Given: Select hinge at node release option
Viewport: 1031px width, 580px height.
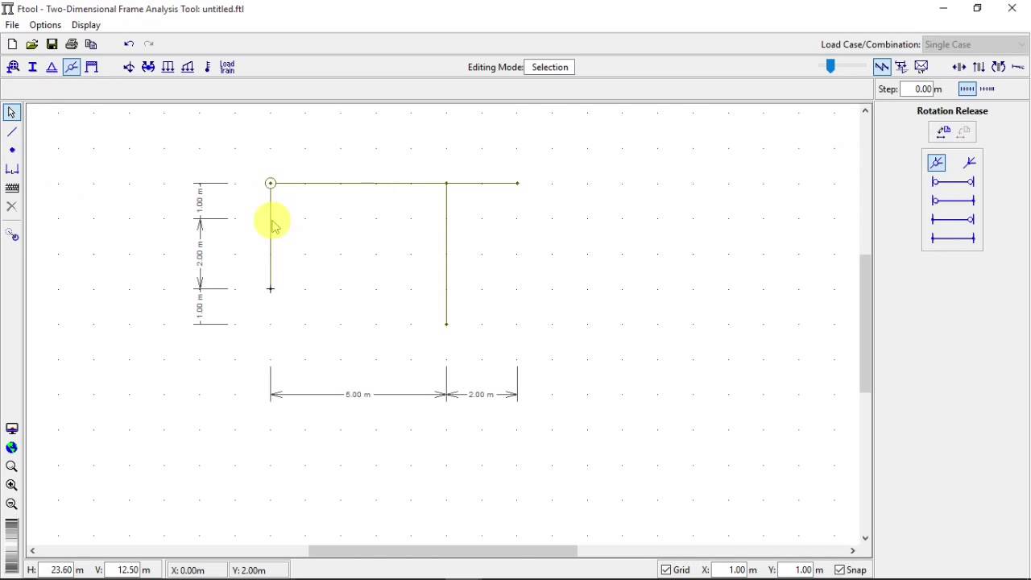Looking at the screenshot, I should point(937,163).
